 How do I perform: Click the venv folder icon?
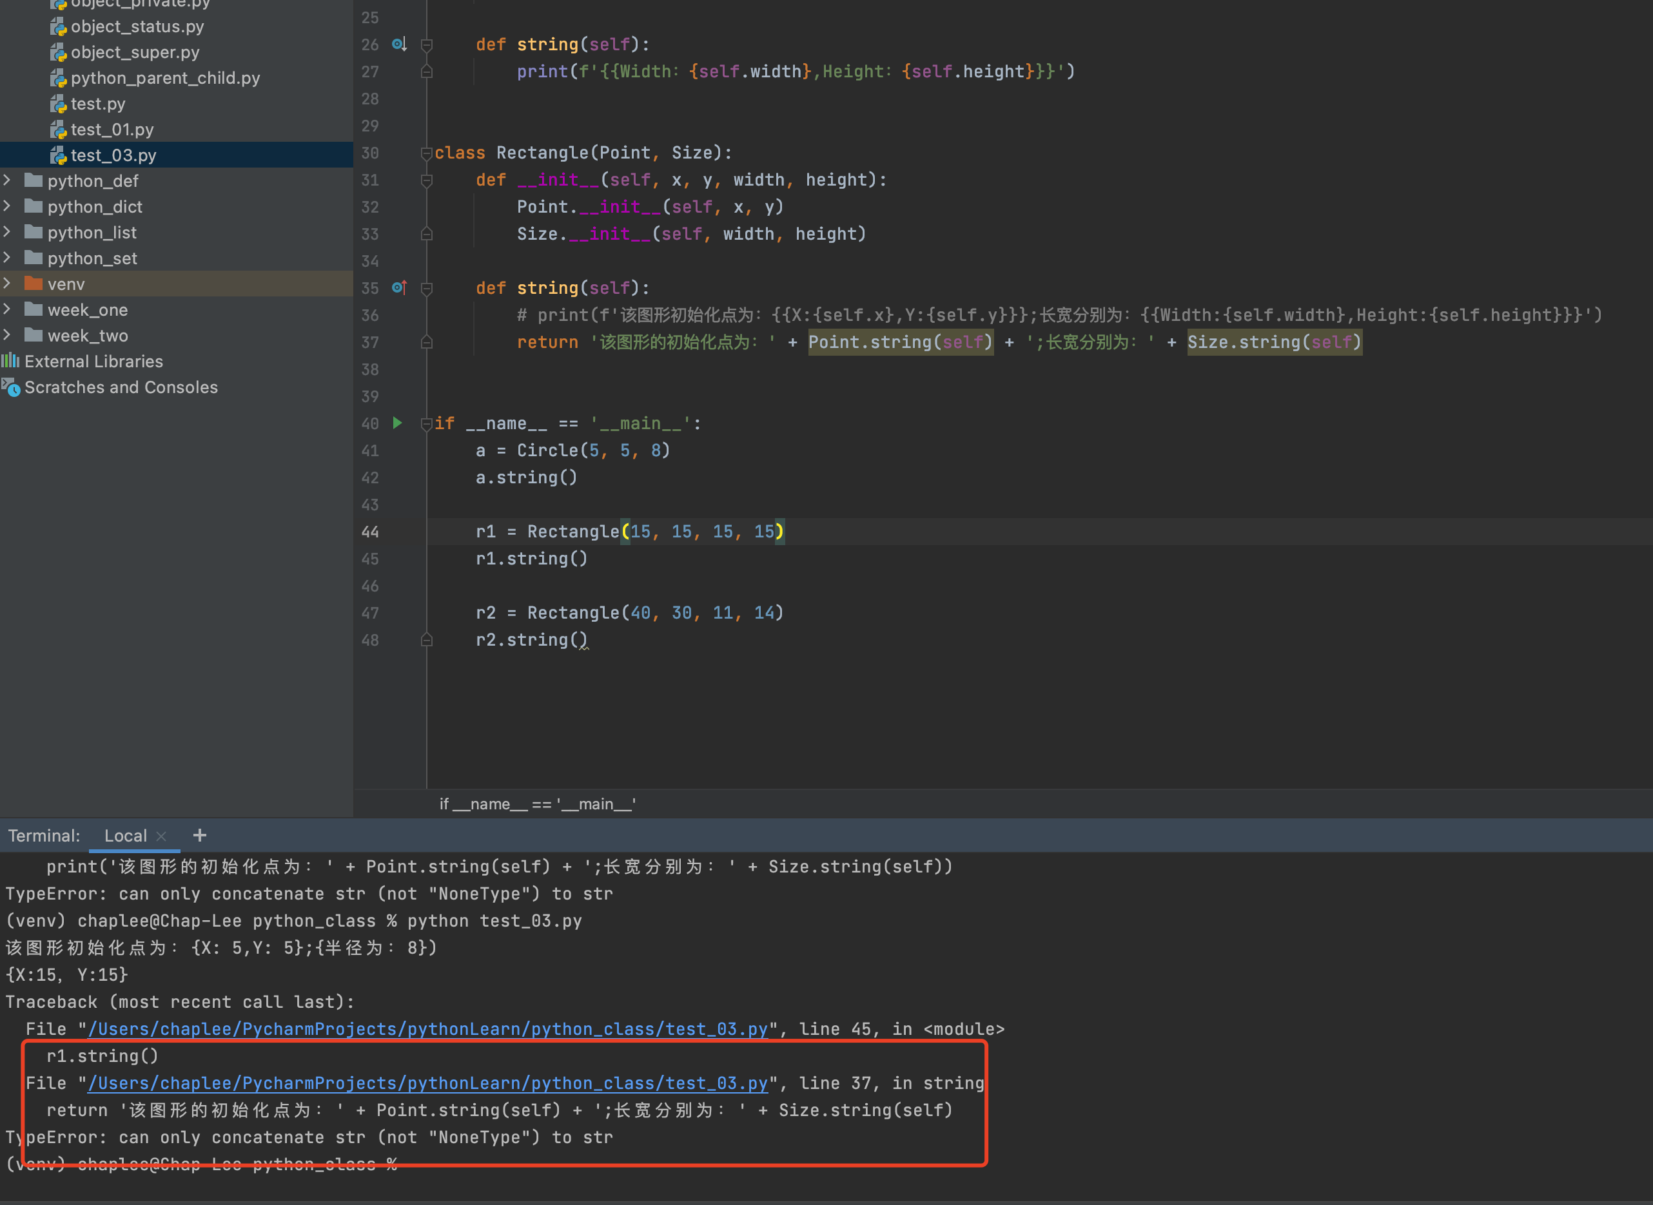coord(33,283)
